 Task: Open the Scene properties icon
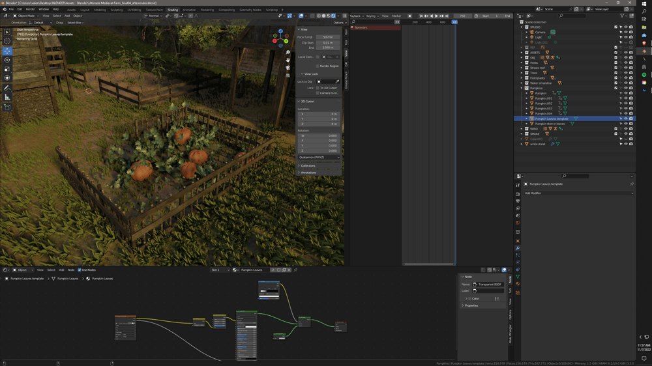tap(518, 216)
